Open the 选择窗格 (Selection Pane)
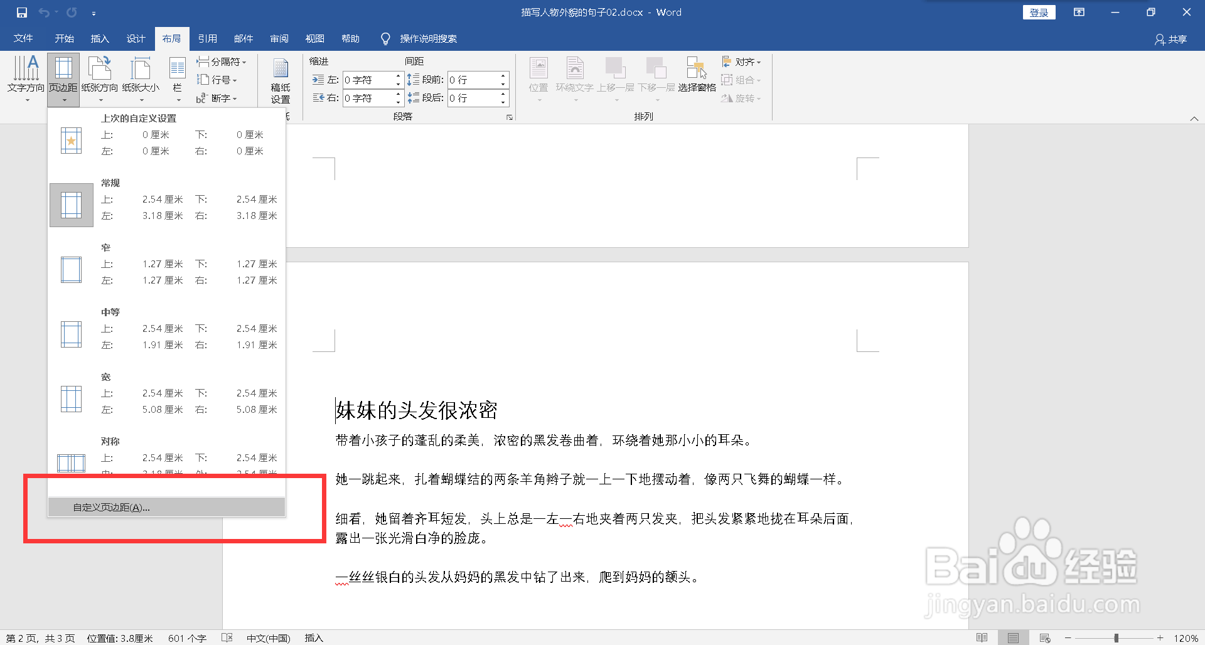Viewport: 1205px width, 645px height. click(697, 74)
